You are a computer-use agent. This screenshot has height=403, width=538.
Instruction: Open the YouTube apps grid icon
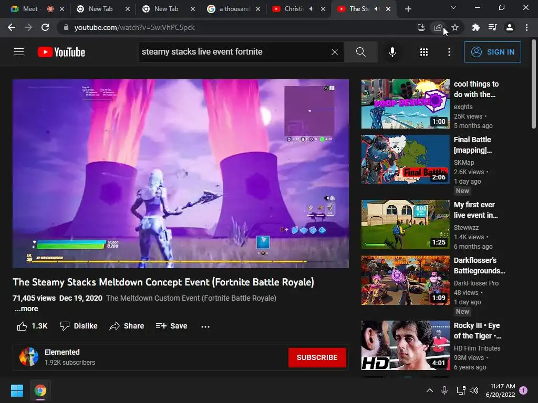[x=424, y=52]
